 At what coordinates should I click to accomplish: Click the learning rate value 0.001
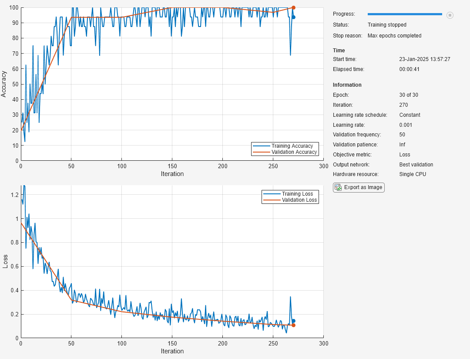(x=406, y=125)
